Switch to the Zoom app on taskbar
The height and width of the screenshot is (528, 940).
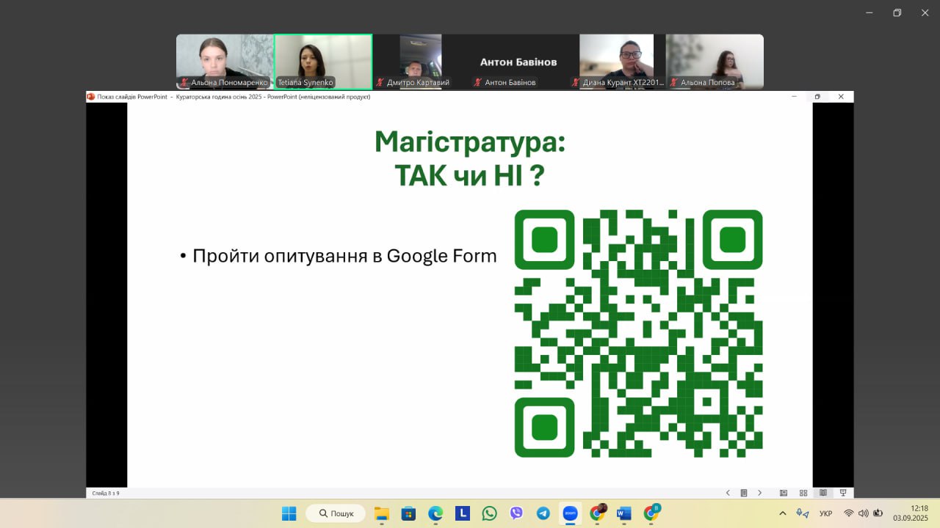pyautogui.click(x=570, y=513)
